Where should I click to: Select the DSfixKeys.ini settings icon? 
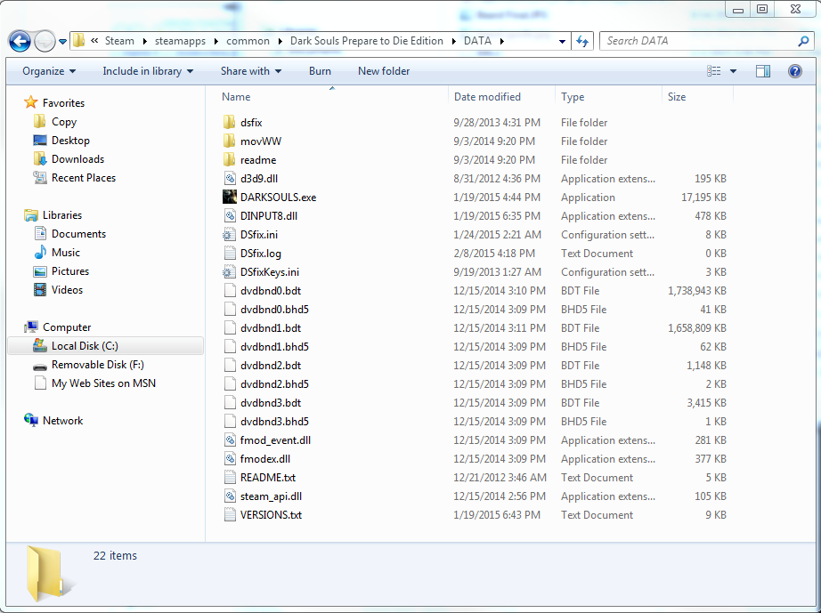(x=230, y=272)
